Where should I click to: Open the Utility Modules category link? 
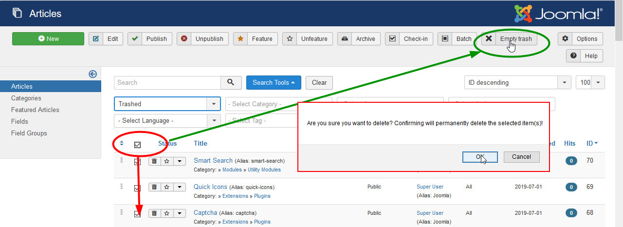click(264, 170)
